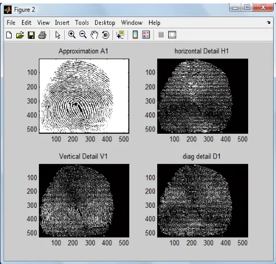Screen dimensions: 276x264
Task: Click the dock figure arrow at menu bar right
Action: tap(268, 23)
